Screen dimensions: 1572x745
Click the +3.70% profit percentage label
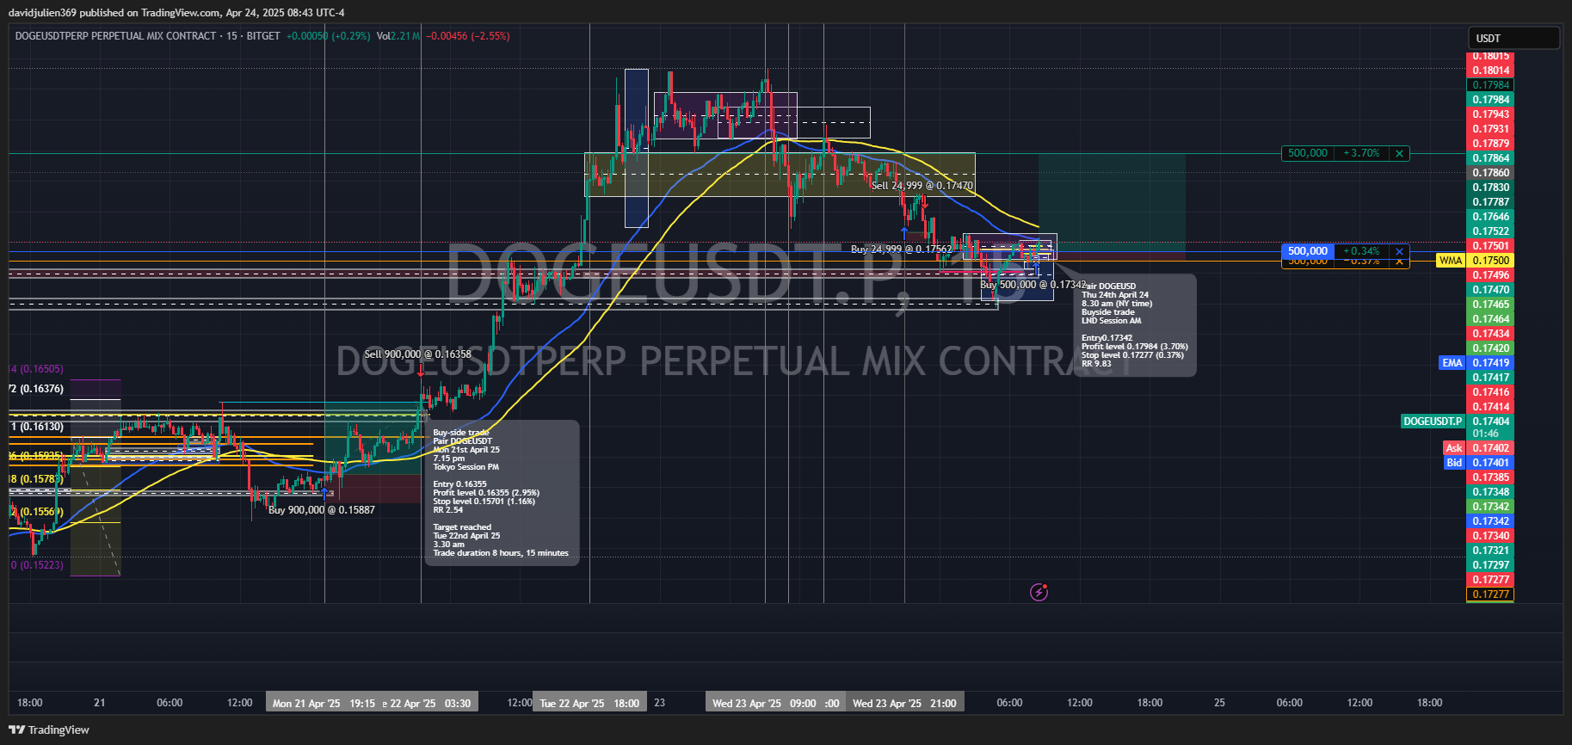point(1361,153)
